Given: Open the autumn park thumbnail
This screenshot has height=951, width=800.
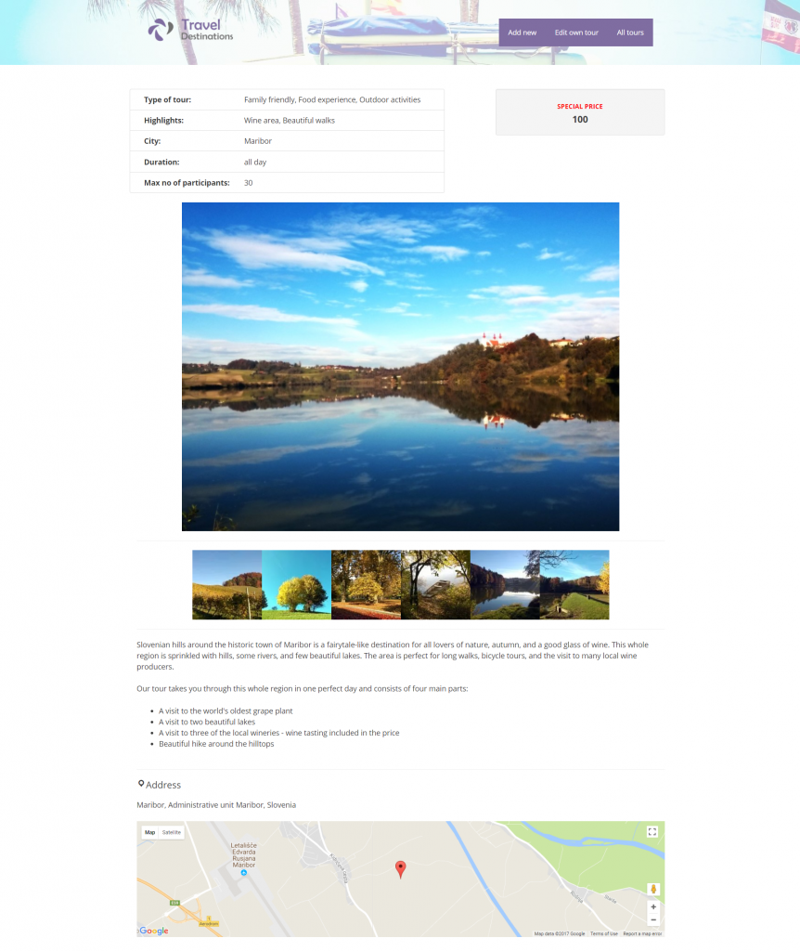Looking at the screenshot, I should (x=366, y=585).
